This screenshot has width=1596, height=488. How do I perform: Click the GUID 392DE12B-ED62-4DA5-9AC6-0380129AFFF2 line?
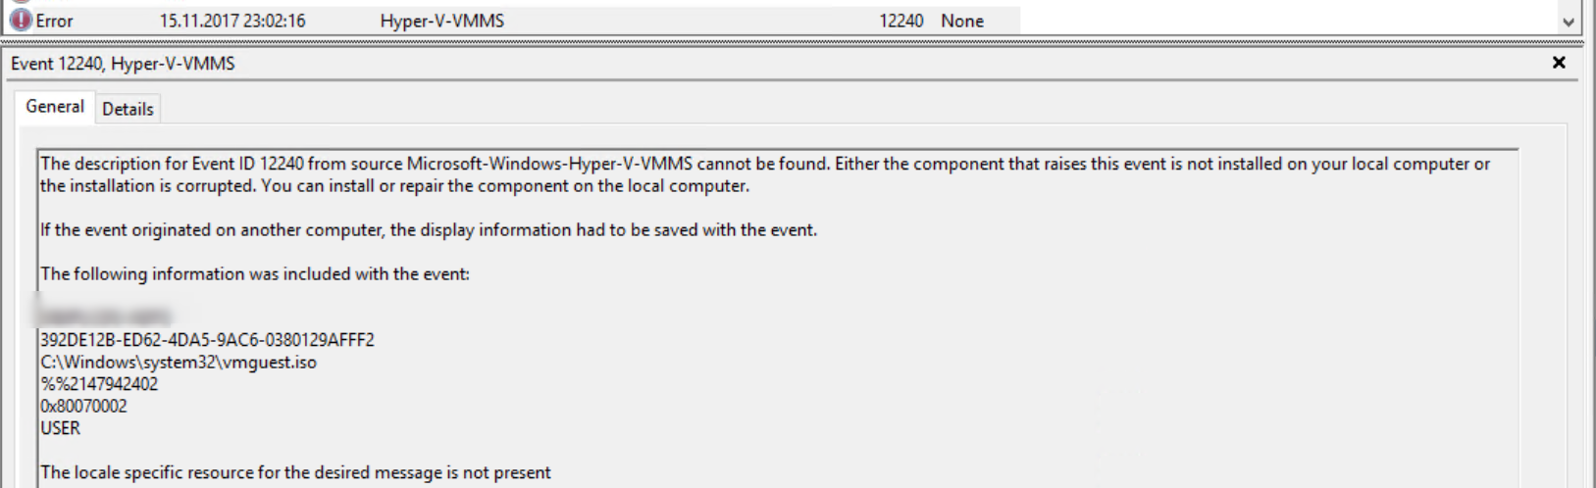tap(208, 340)
